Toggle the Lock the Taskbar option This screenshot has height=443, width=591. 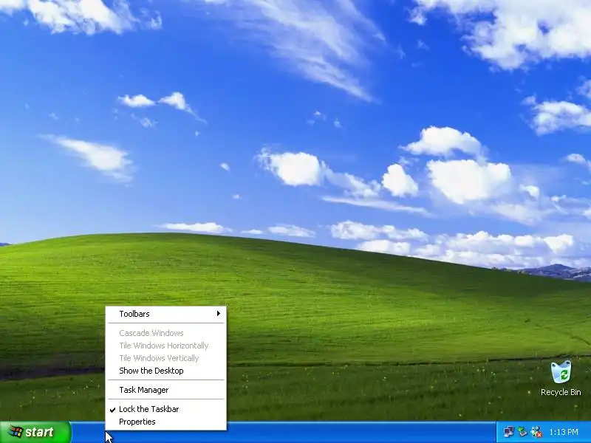(165, 409)
